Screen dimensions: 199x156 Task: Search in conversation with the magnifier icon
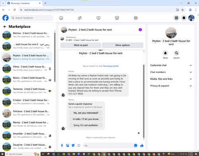pyautogui.click(x=176, y=53)
